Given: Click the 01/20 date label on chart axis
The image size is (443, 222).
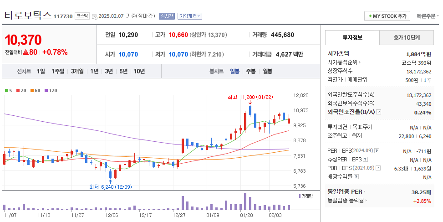Looking at the screenshot, I should (x=246, y=215).
